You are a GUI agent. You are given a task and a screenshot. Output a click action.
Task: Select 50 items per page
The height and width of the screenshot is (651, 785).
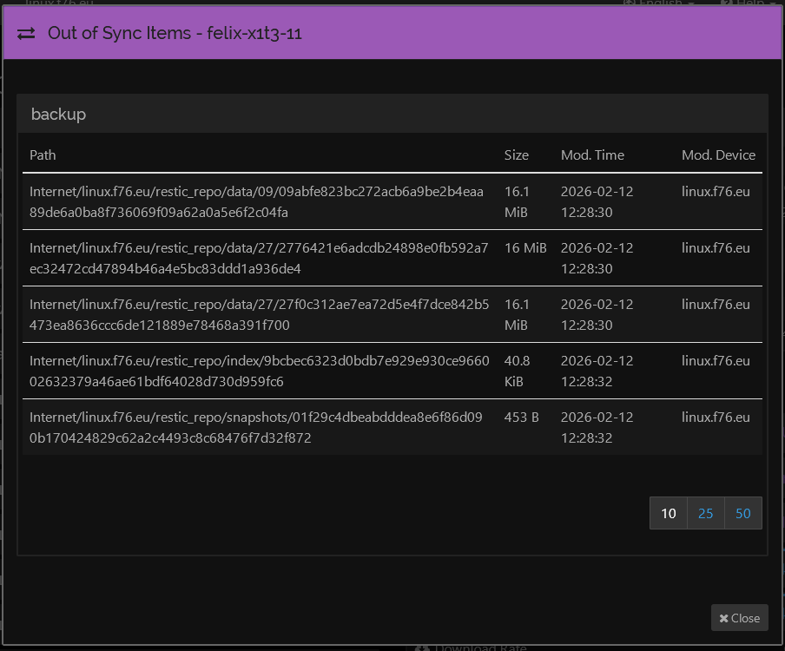[x=742, y=513]
